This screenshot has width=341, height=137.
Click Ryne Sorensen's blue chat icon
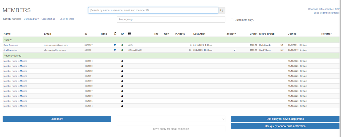[x=115, y=45]
